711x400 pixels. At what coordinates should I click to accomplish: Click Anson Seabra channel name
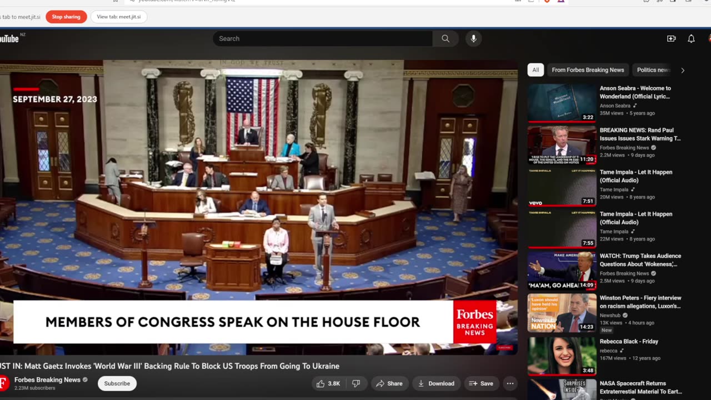pos(615,106)
